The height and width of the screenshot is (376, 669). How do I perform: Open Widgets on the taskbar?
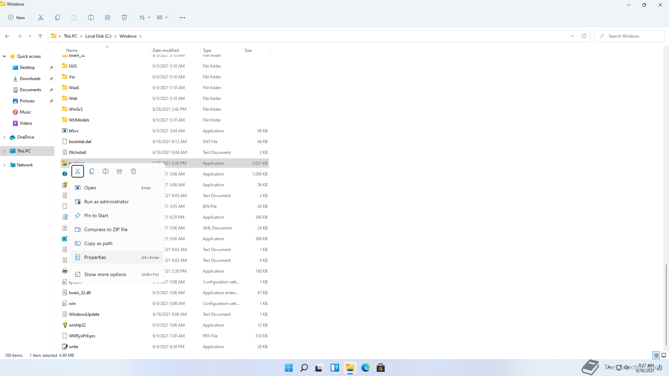pyautogui.click(x=335, y=368)
